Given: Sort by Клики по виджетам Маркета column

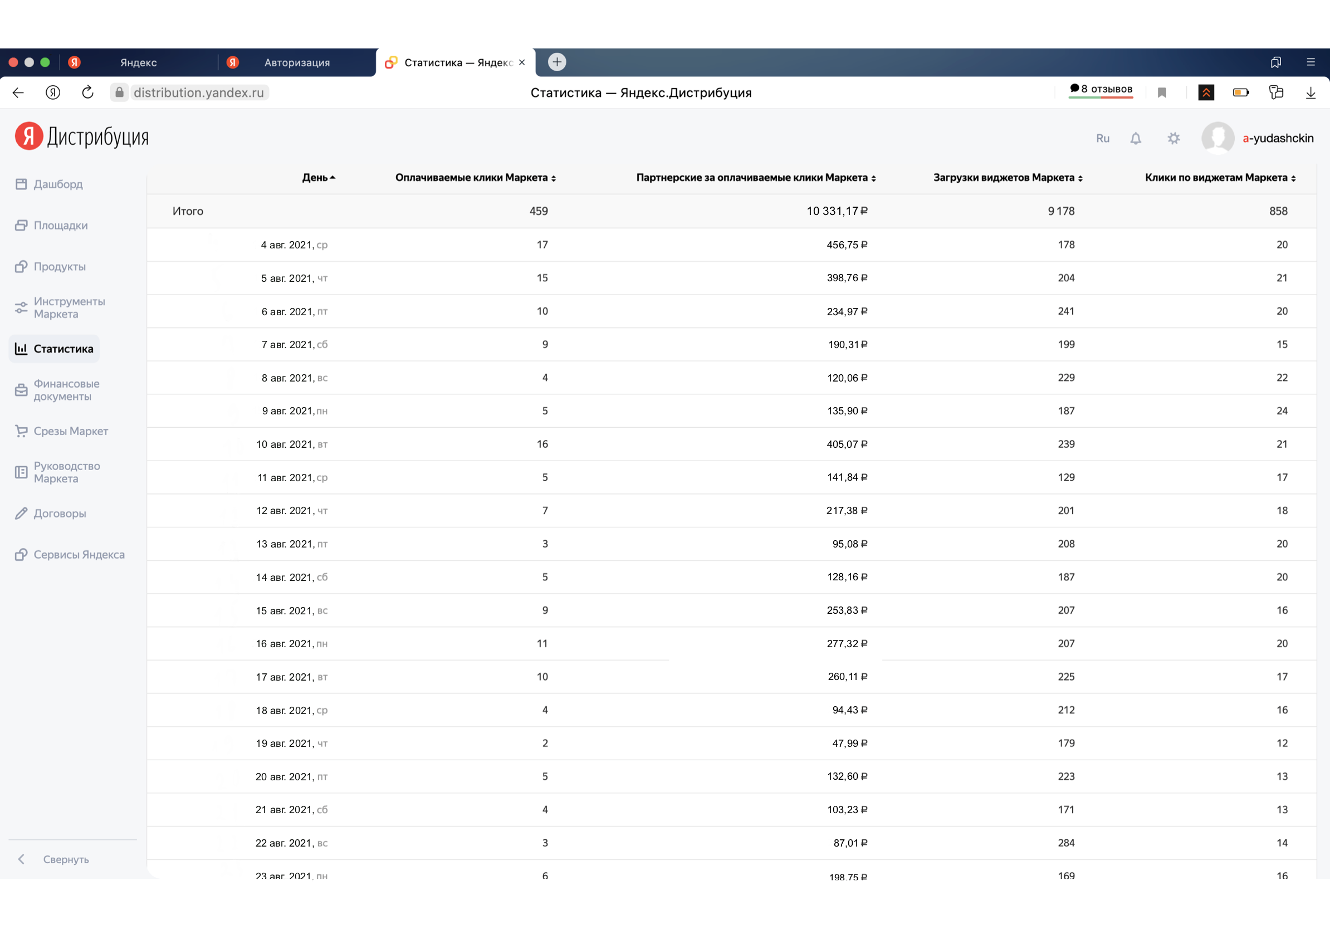Looking at the screenshot, I should click(1220, 178).
